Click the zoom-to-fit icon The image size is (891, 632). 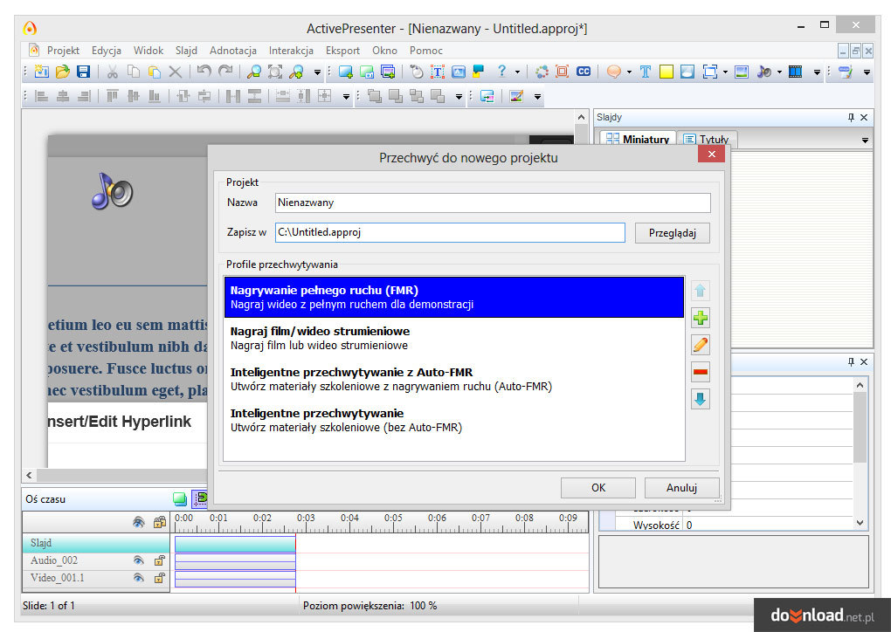click(275, 72)
